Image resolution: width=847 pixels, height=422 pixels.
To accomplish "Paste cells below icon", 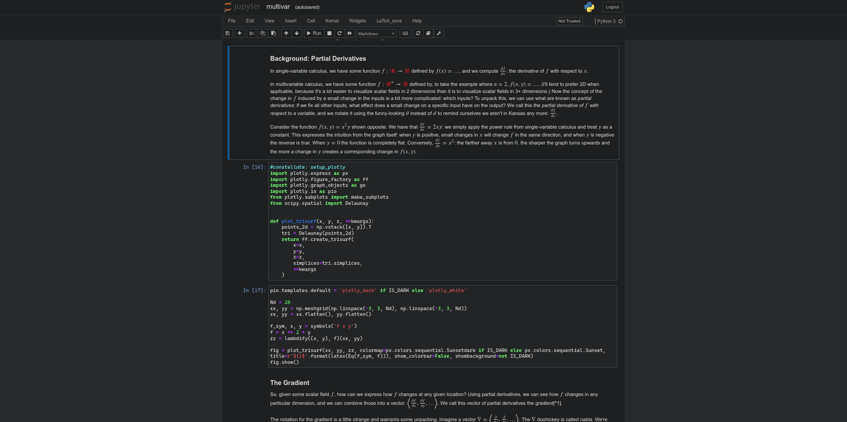I will click(274, 33).
